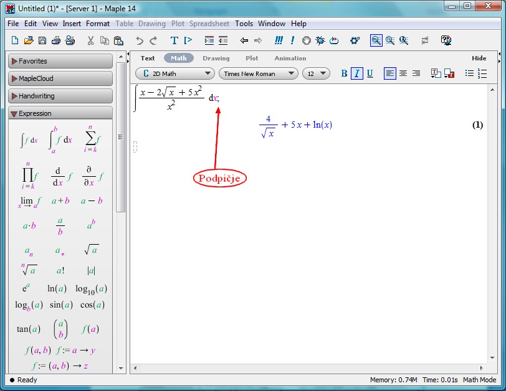506x391 pixels.
Task: Open the 2D Math style dropdown
Action: tap(175, 73)
